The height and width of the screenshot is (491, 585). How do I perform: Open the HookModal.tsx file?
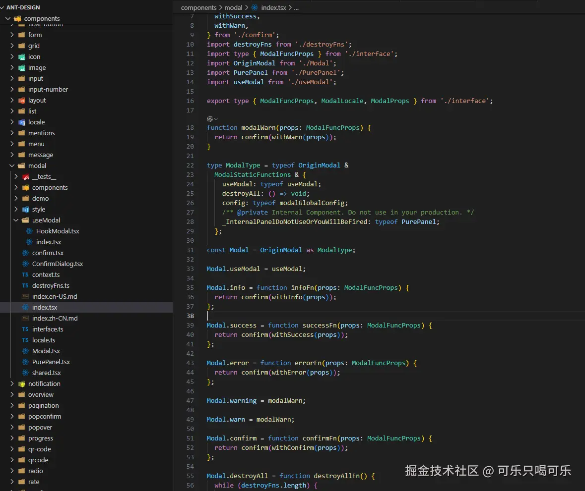coord(58,231)
